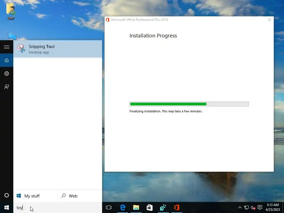
Task: Click the installation progress bar
Action: click(189, 104)
